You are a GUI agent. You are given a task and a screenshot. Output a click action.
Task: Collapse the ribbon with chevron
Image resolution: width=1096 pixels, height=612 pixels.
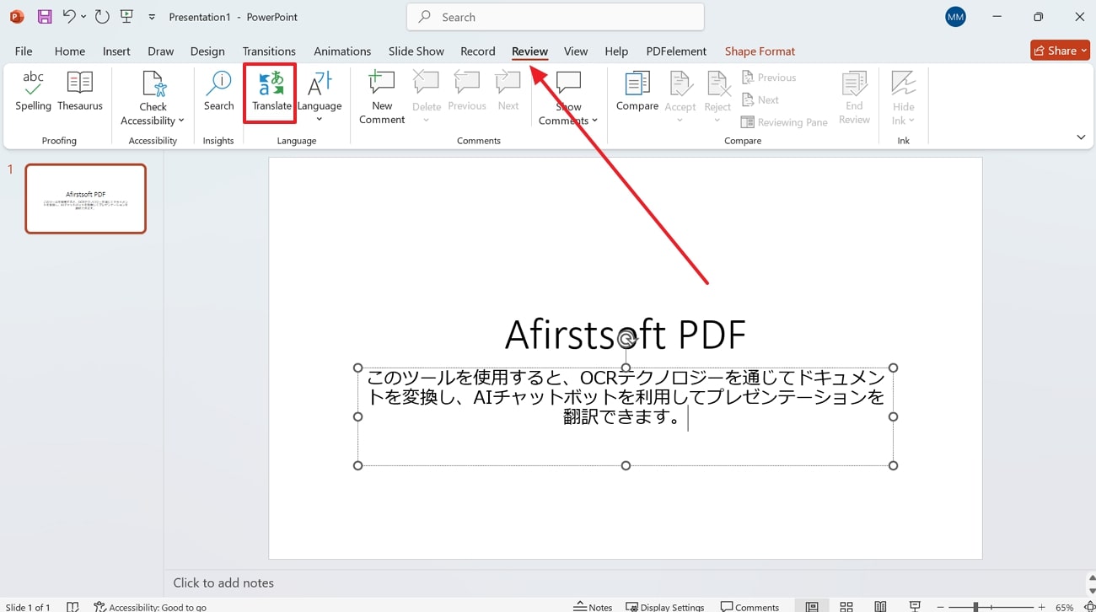pos(1081,137)
